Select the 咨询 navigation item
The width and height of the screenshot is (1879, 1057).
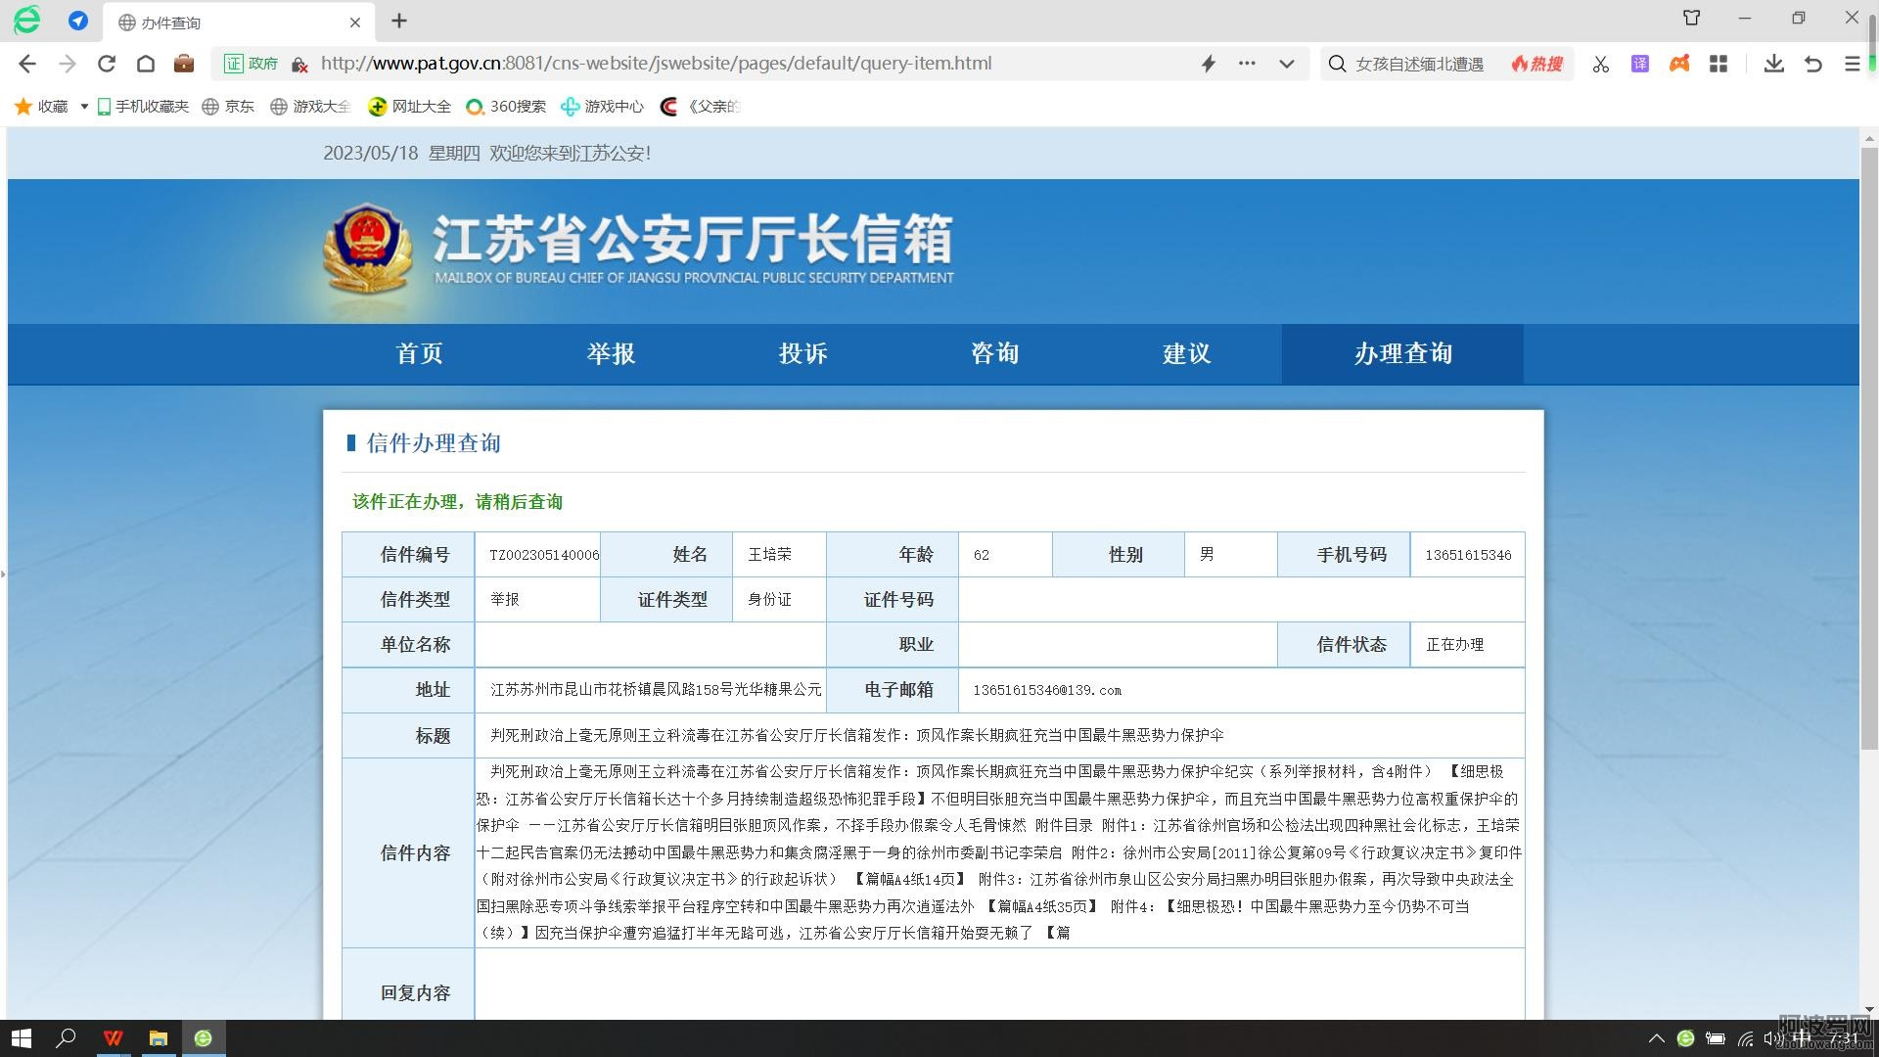[x=994, y=353]
